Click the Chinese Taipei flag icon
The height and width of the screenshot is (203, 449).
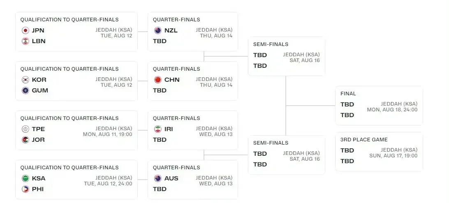[25, 129]
